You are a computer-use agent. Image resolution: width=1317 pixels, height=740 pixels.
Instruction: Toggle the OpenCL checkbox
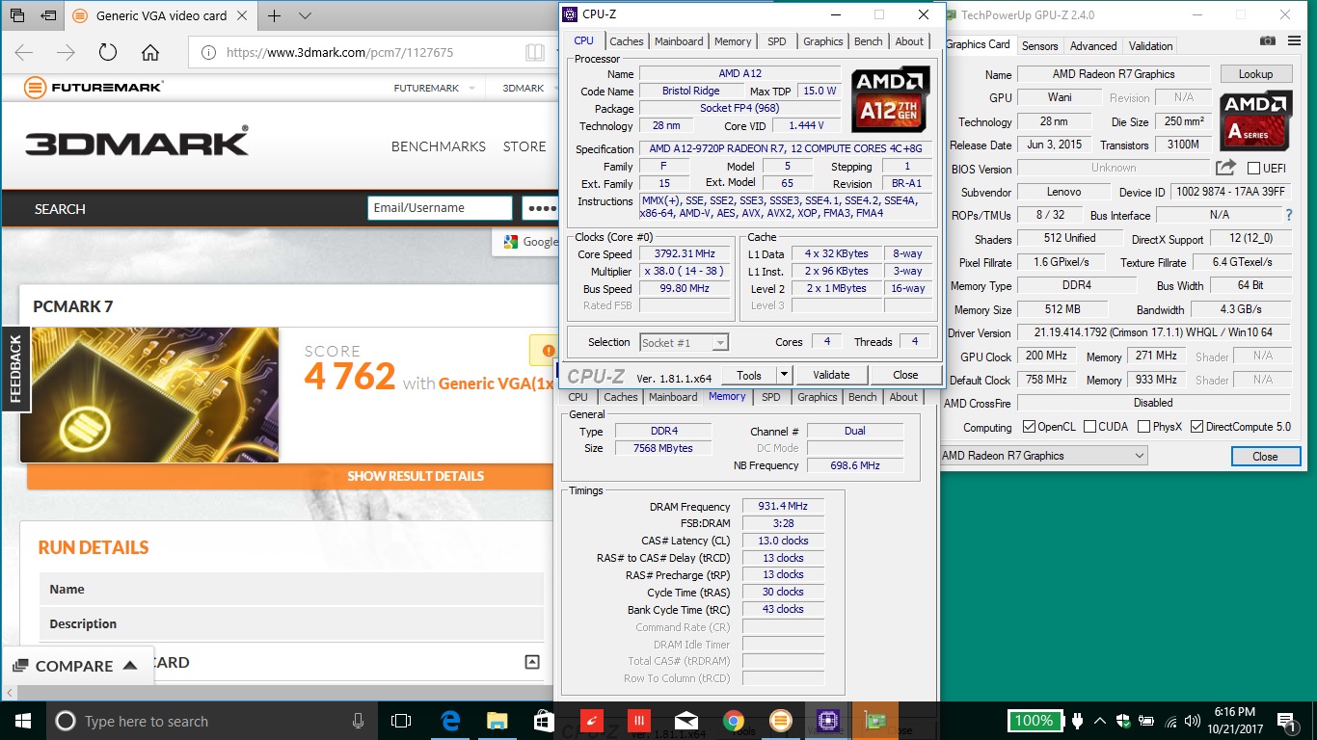pos(1029,426)
